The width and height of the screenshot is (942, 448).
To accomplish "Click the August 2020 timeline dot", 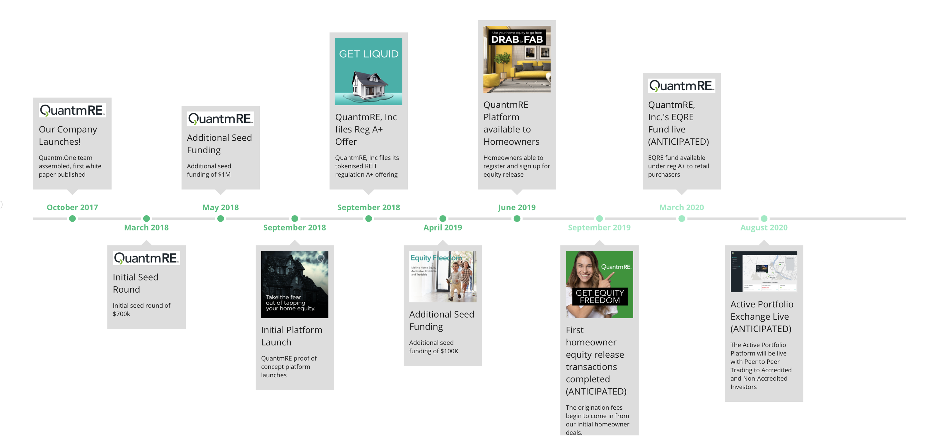I will (x=764, y=218).
